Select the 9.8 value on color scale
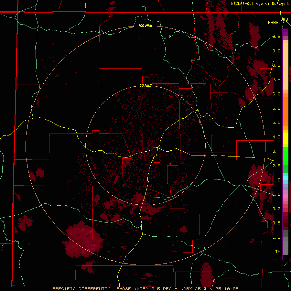The height and width of the screenshot is (291, 291). [276, 36]
